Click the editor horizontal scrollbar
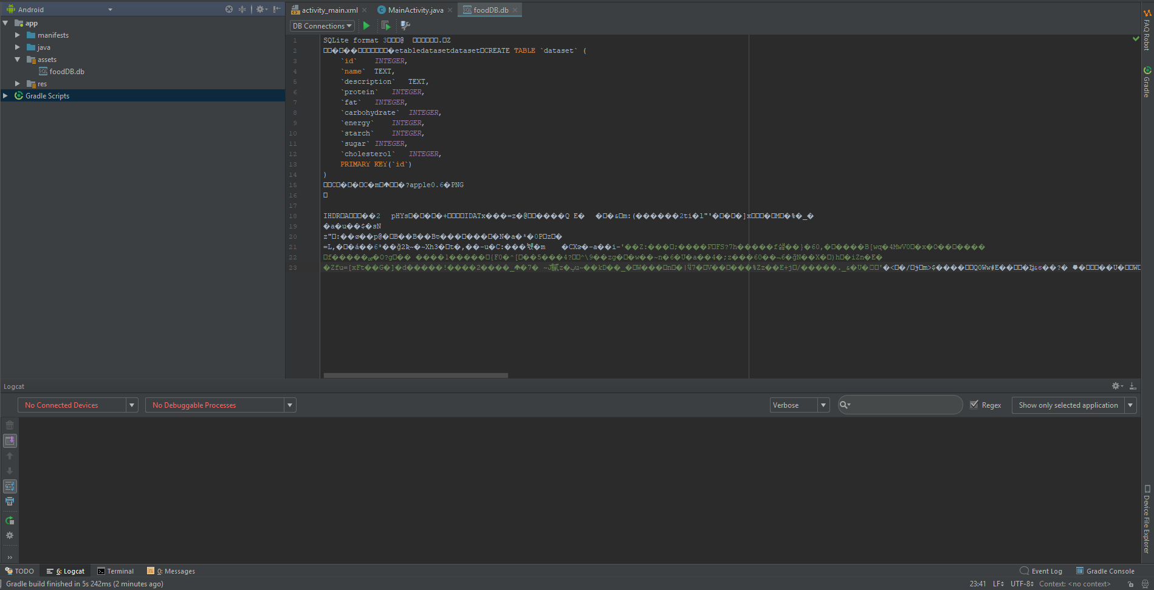1154x590 pixels. pyautogui.click(x=416, y=376)
